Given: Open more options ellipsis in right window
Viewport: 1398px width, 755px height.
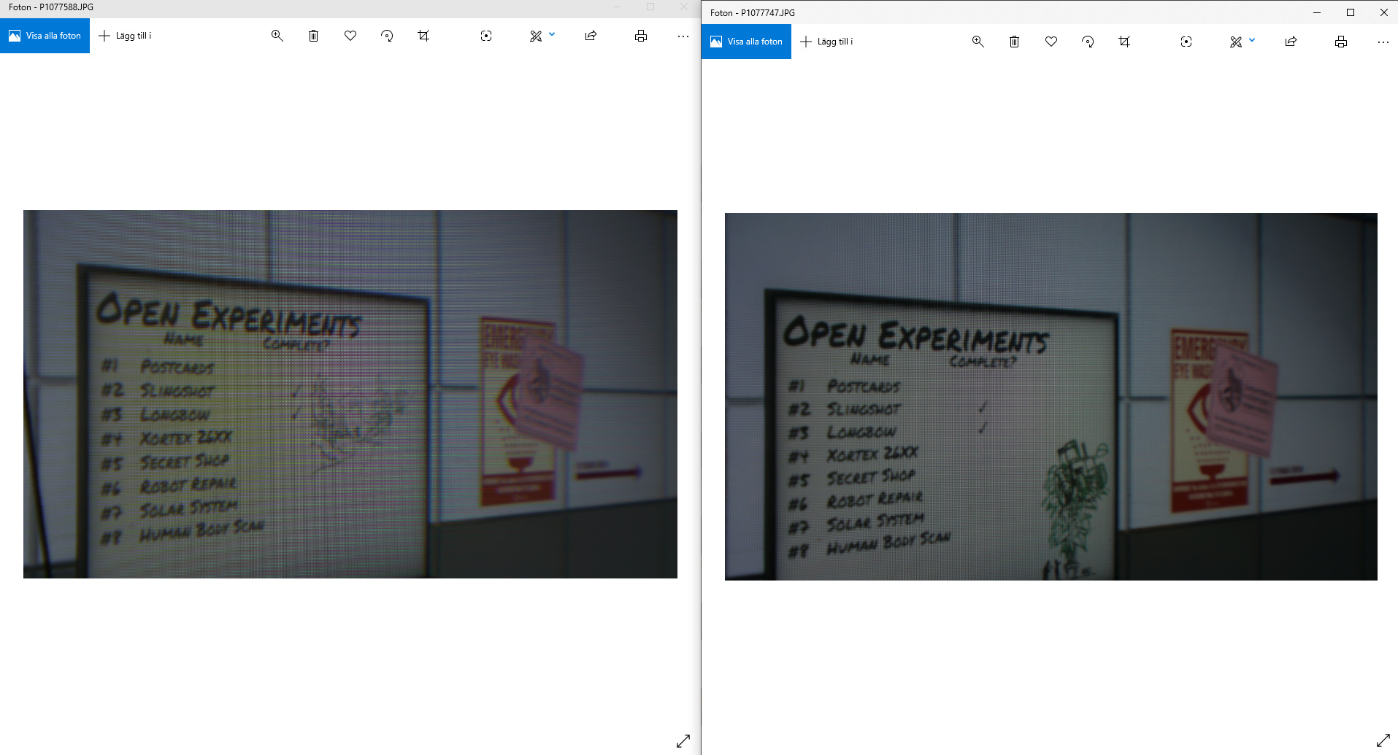Looking at the screenshot, I should pyautogui.click(x=1383, y=42).
